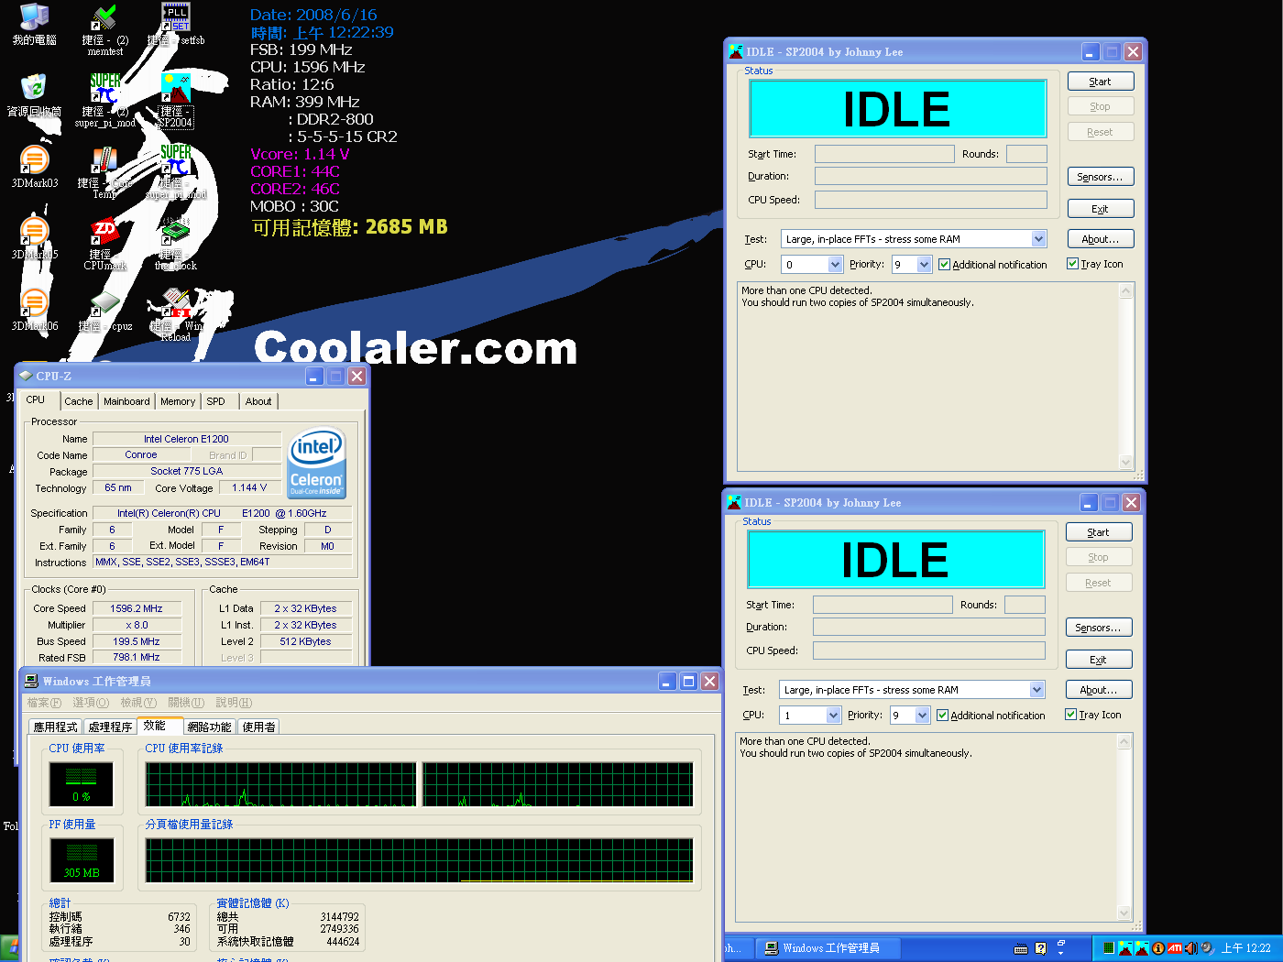Open CPU dropdown showing 1
This screenshot has height=962, width=1283.
tap(833, 715)
